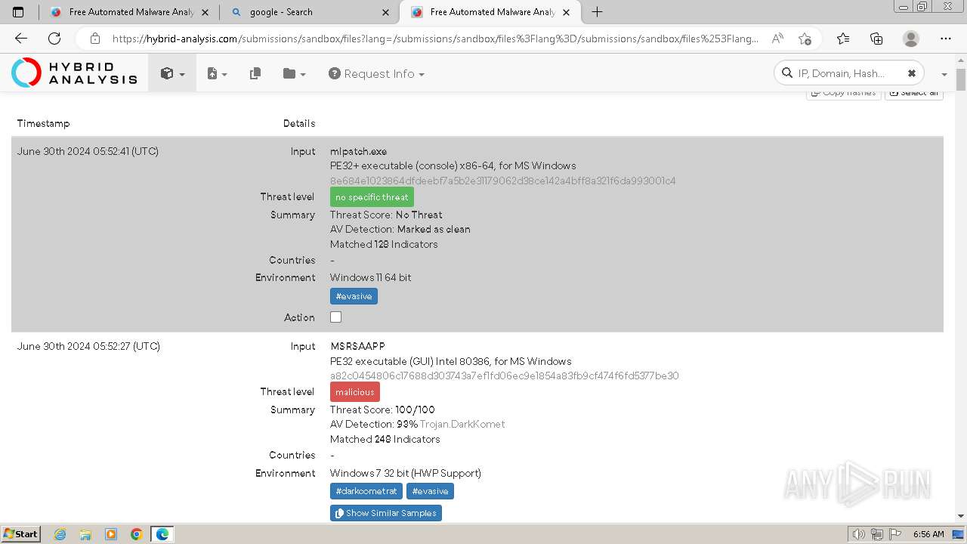This screenshot has height=544, width=967.
Task: Click the file collection copy icon
Action: pyautogui.click(x=255, y=73)
